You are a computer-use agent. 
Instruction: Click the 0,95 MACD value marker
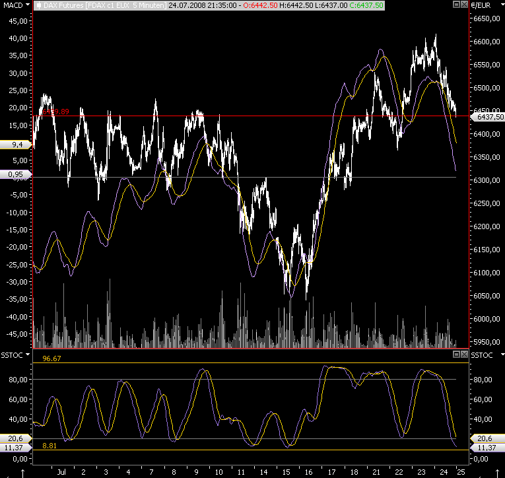coord(16,174)
